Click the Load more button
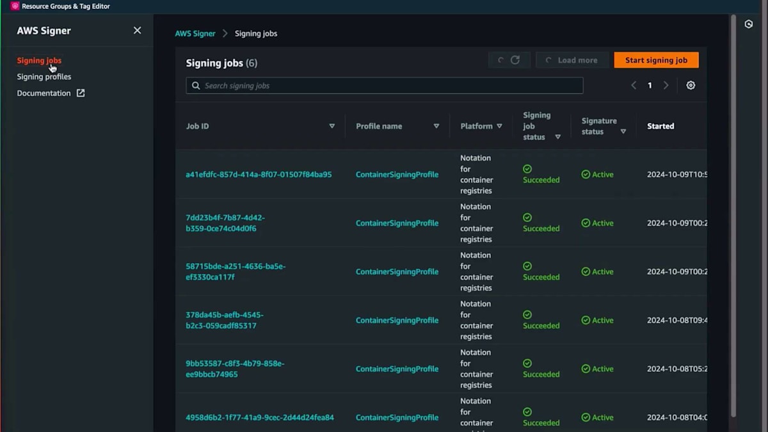This screenshot has width=768, height=432. [x=572, y=60]
